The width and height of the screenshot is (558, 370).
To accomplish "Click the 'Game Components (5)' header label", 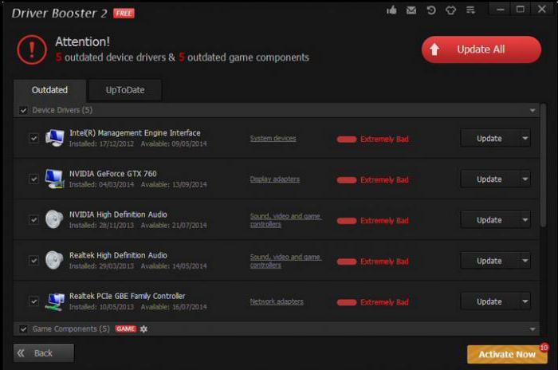I will (x=71, y=329).
